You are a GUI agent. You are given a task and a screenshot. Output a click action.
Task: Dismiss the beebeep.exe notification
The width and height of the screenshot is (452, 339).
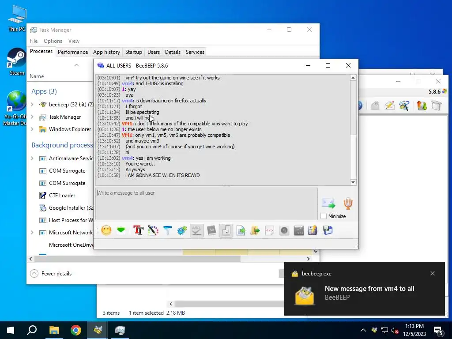pos(433,273)
